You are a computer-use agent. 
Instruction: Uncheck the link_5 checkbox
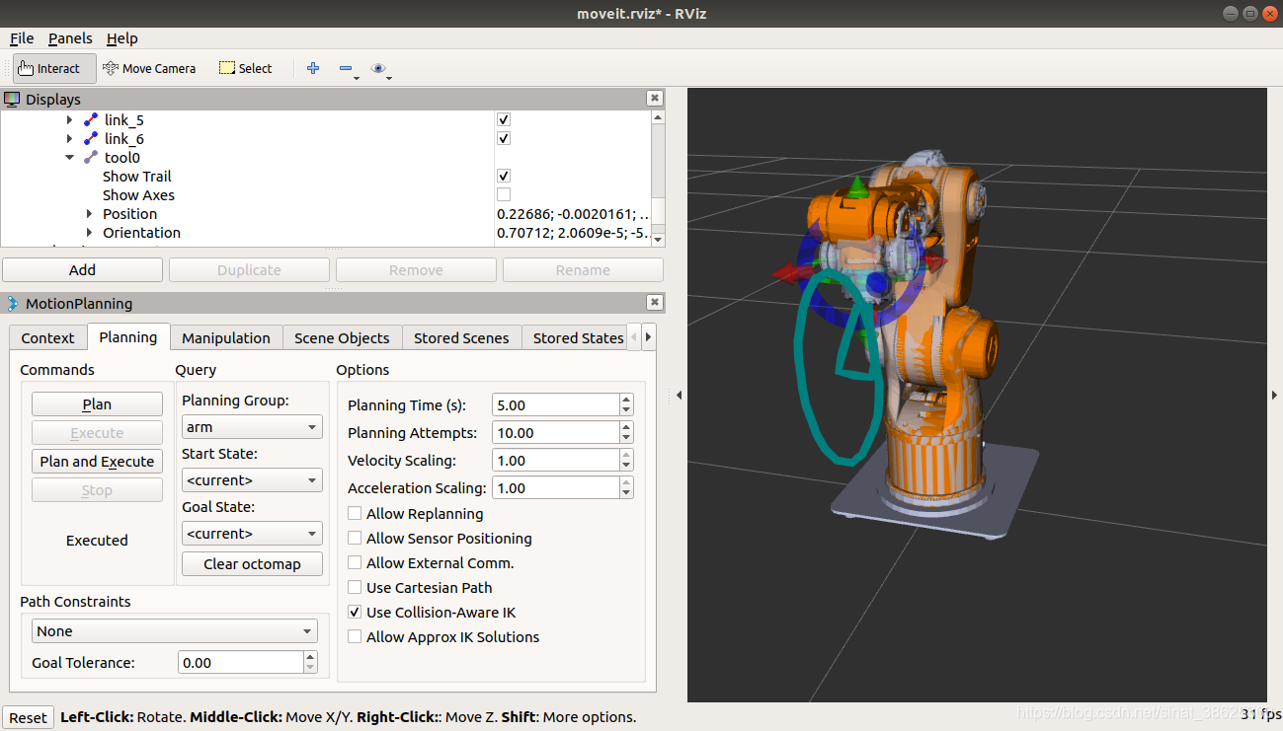pyautogui.click(x=504, y=119)
